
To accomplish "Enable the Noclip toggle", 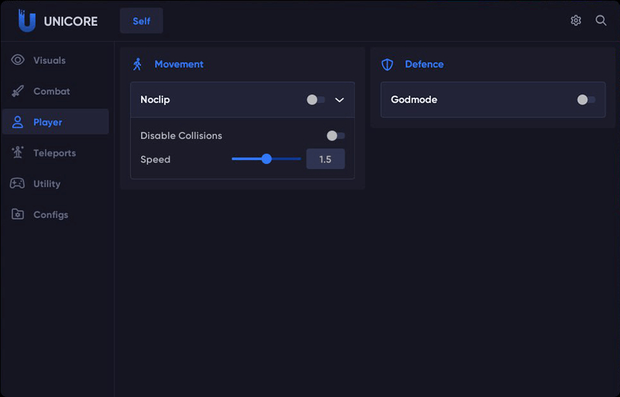I will (316, 99).
